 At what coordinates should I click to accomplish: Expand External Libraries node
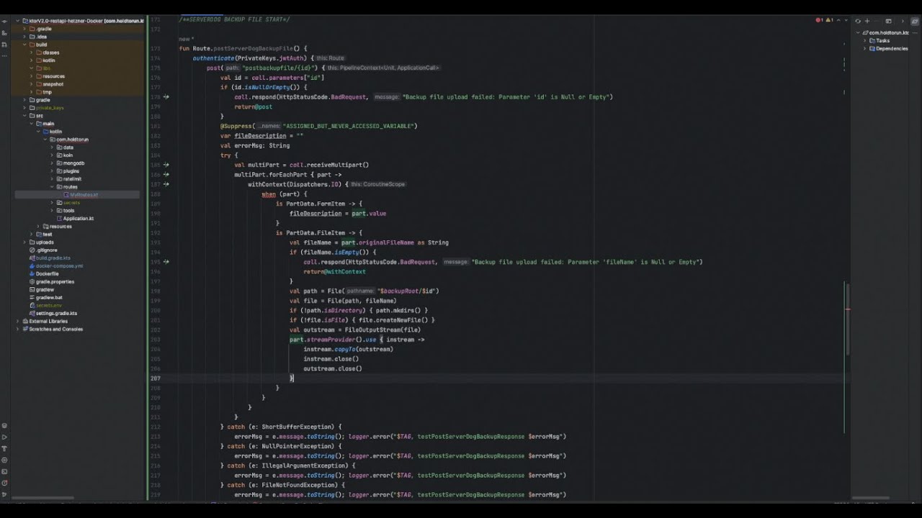pos(18,321)
